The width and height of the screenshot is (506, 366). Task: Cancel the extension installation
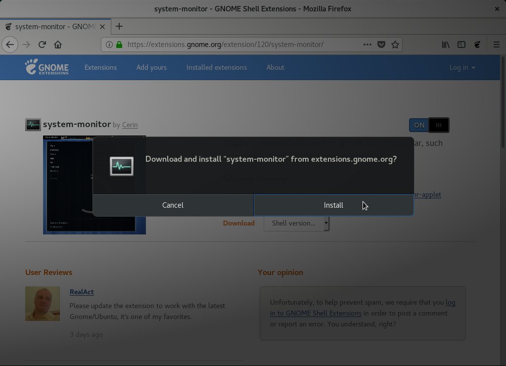click(173, 205)
